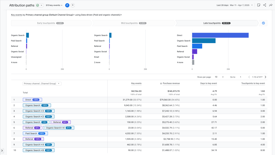Screen dimensions: 275x155
Task: Click the Key events column header
Action: click(x=136, y=84)
